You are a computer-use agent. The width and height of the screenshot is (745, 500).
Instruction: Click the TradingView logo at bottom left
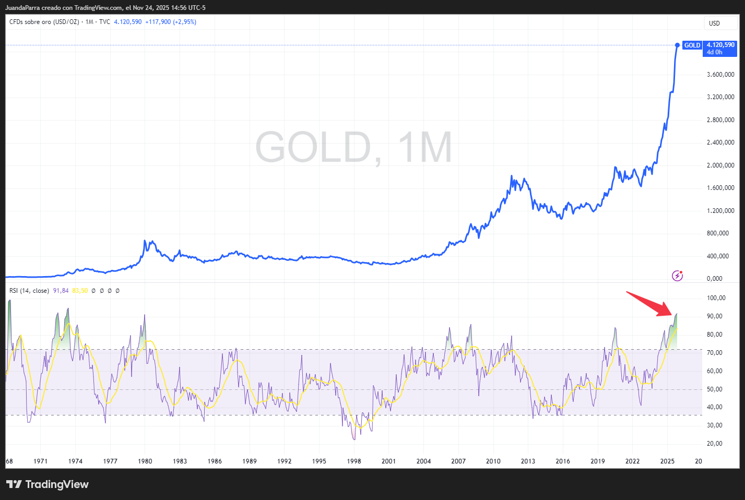coord(48,484)
